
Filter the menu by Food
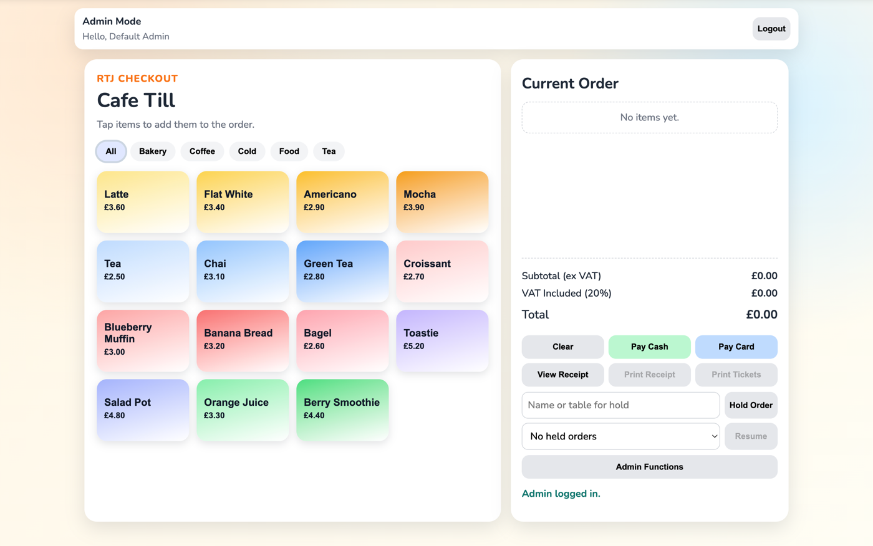(289, 151)
